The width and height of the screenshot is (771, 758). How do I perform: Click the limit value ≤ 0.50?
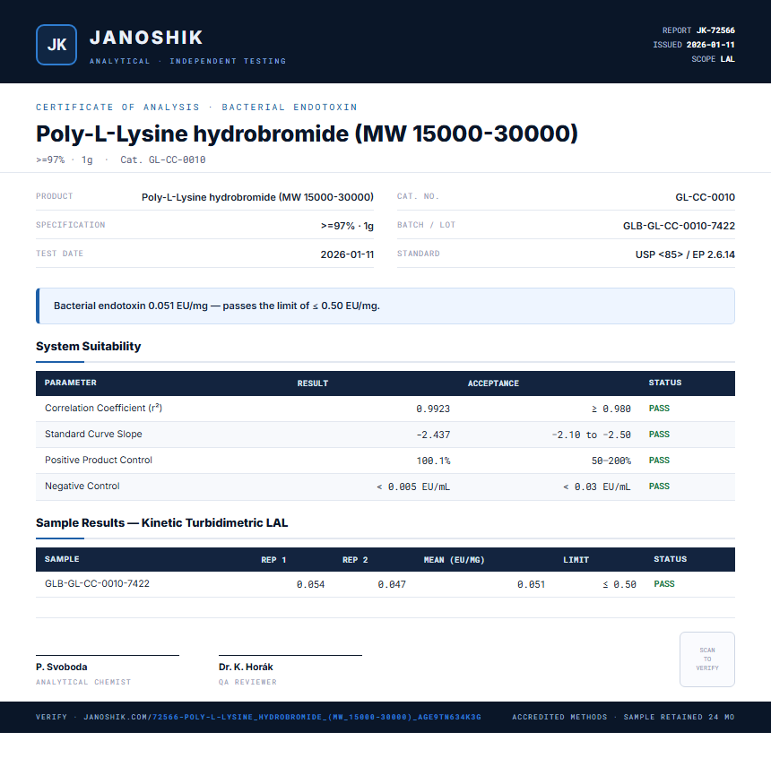tap(619, 584)
